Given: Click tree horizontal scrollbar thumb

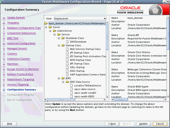Looking at the screenshot, I should tap(61, 99).
